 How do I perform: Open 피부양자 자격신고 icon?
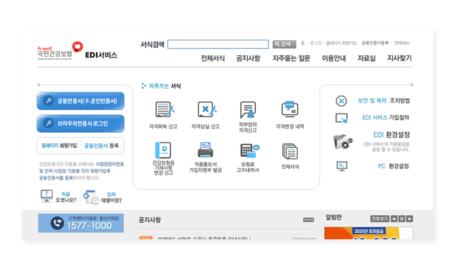coord(248,110)
